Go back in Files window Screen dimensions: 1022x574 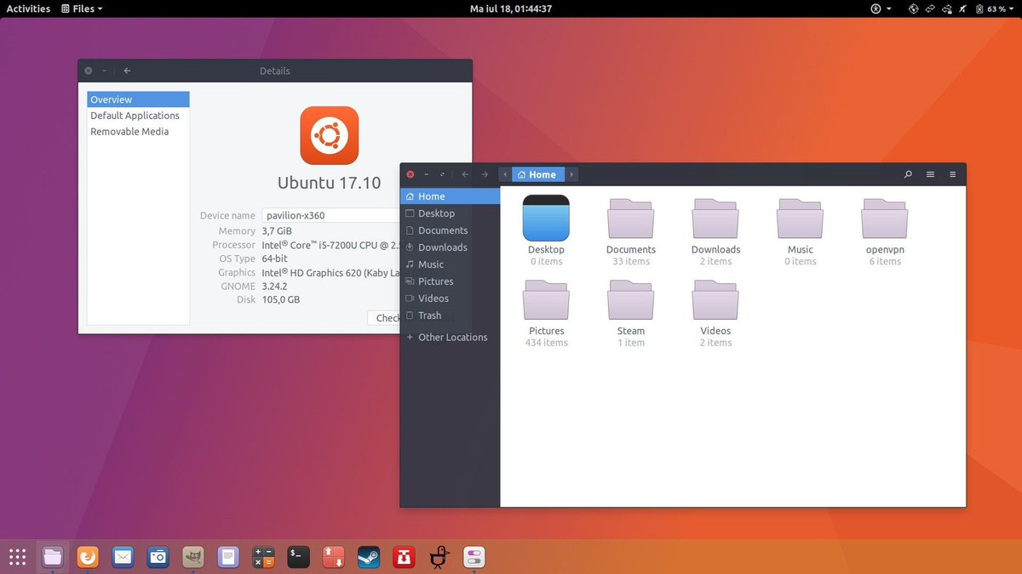465,174
